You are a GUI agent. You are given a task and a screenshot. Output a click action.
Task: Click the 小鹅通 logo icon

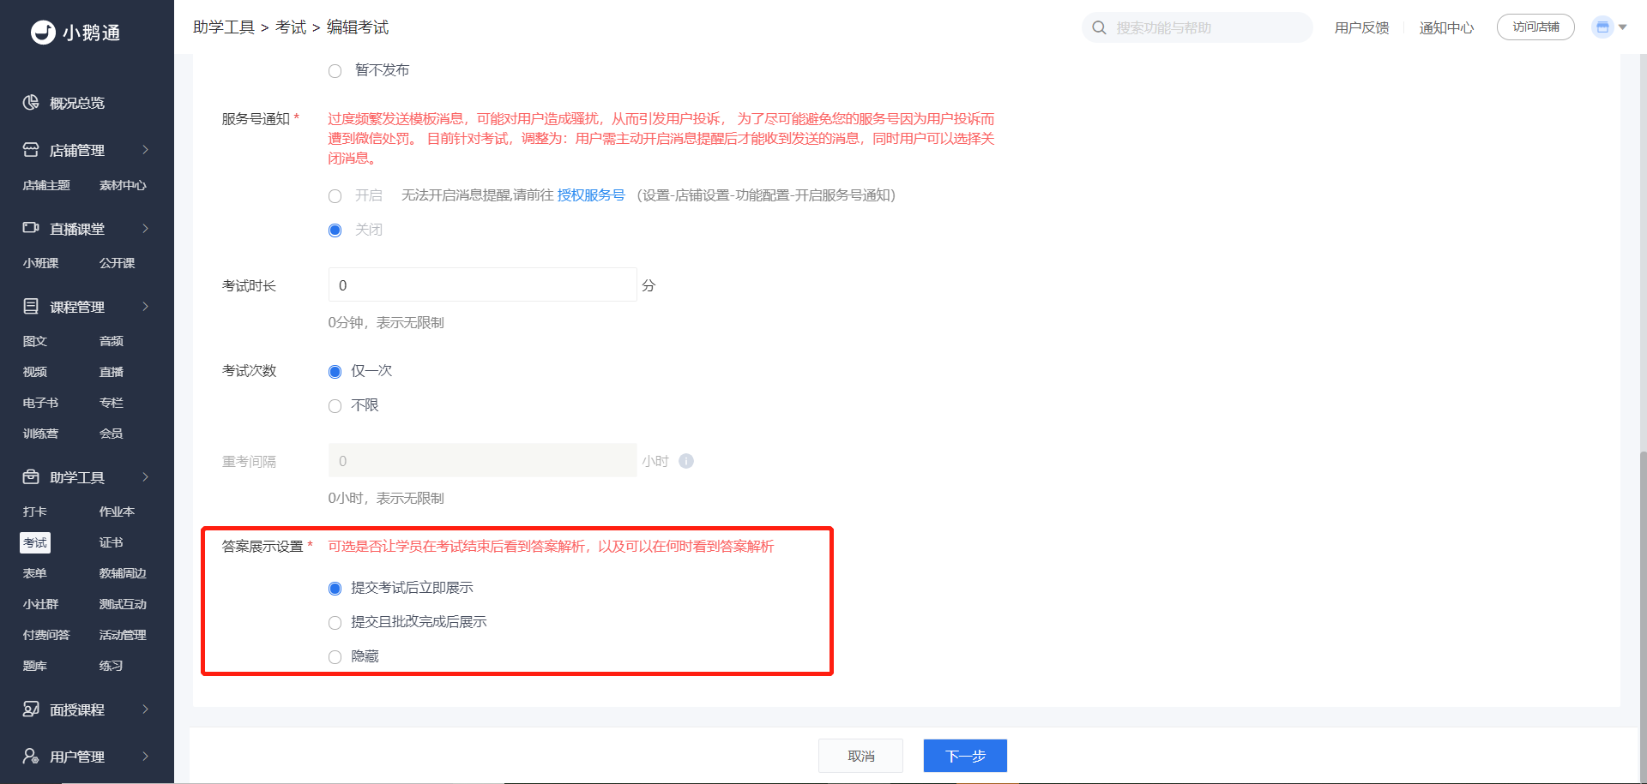[x=43, y=33]
